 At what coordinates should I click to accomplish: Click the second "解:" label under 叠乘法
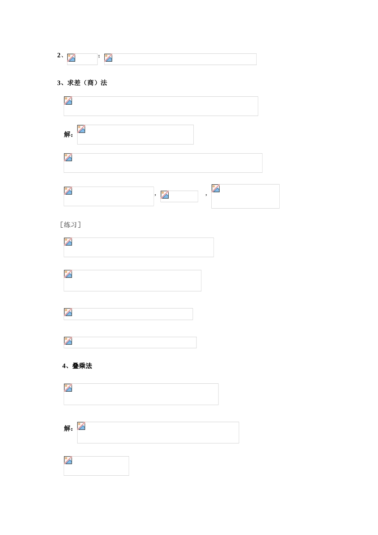[68, 428]
